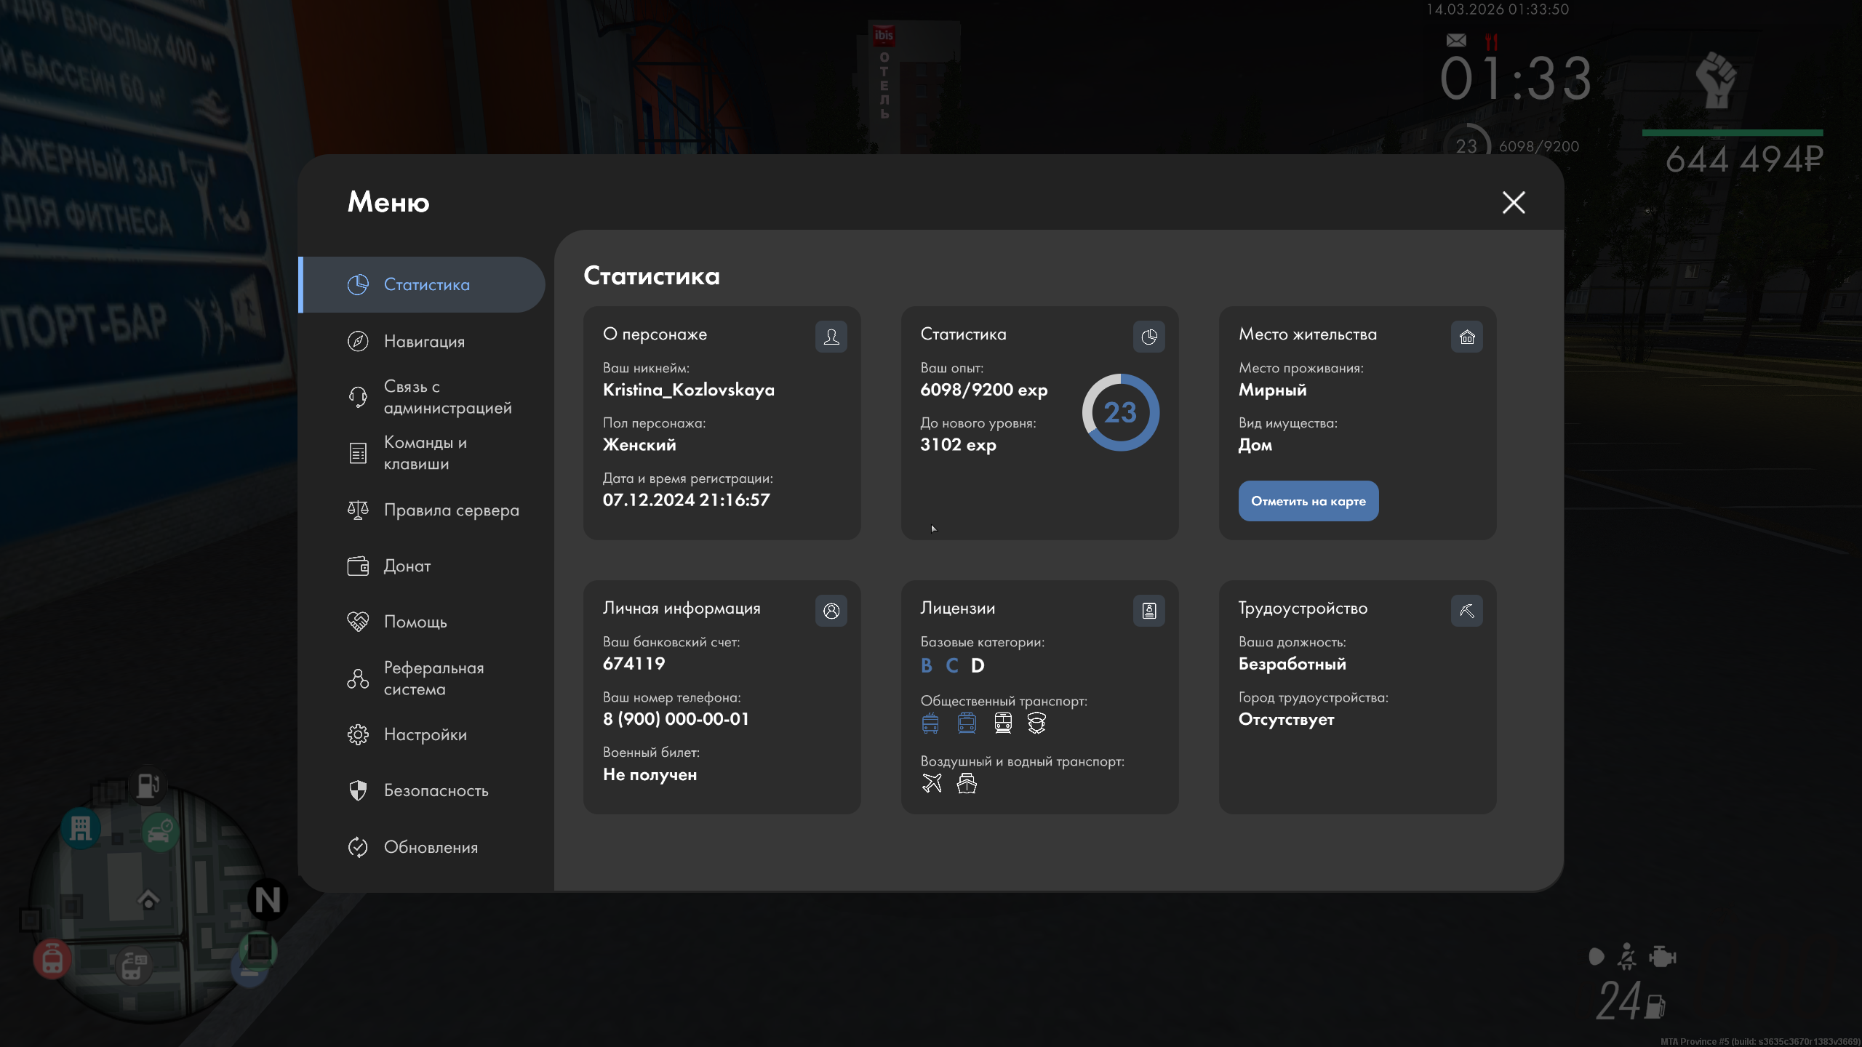
Task: Open Настройки in the sidebar
Action: 425,734
